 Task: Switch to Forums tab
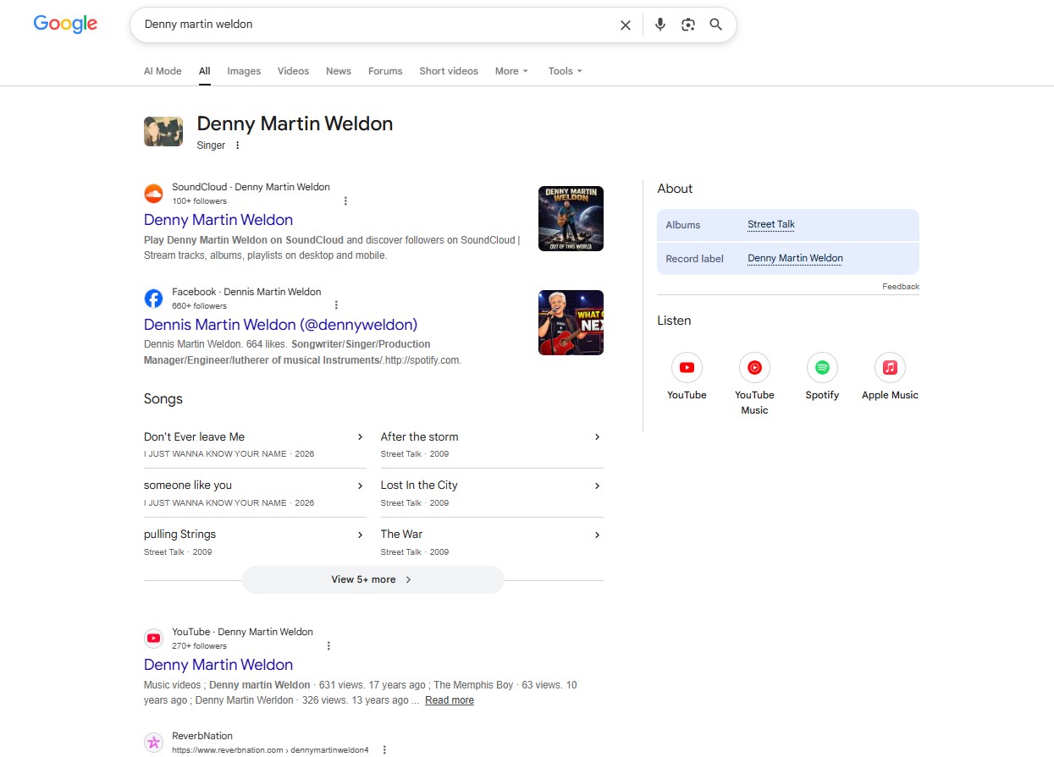(385, 71)
